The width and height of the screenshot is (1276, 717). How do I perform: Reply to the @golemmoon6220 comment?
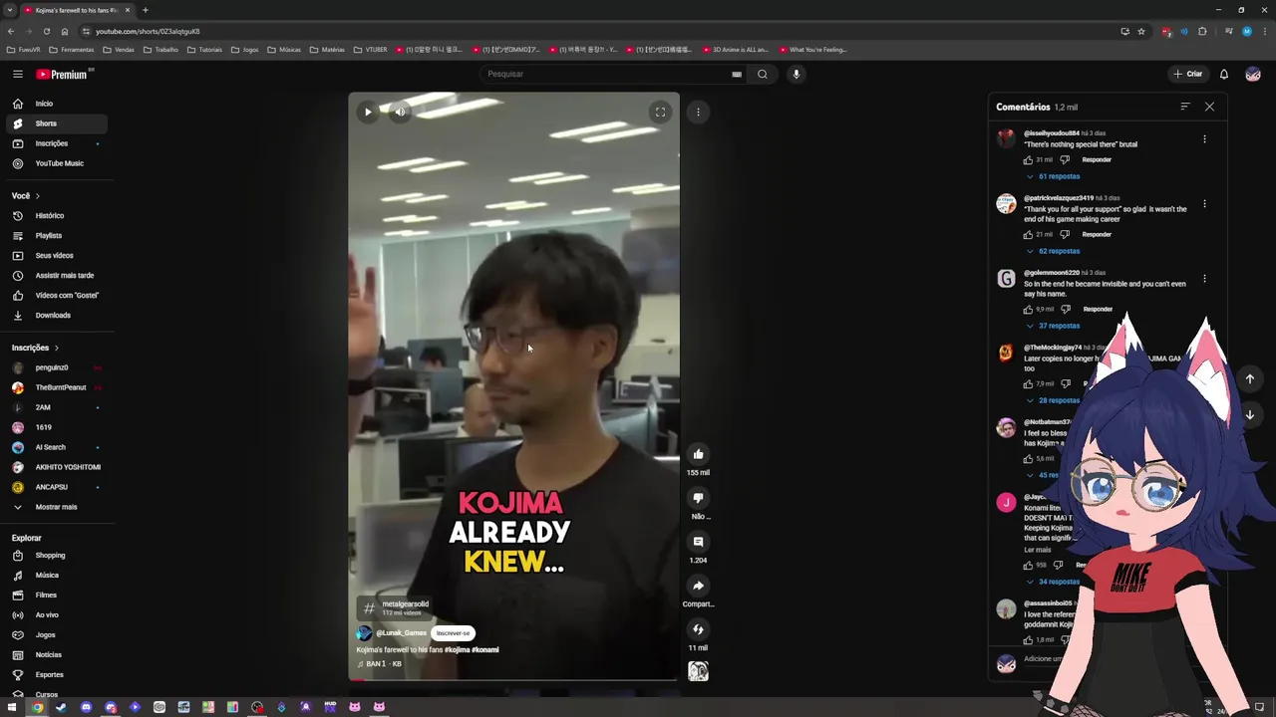tap(1098, 309)
